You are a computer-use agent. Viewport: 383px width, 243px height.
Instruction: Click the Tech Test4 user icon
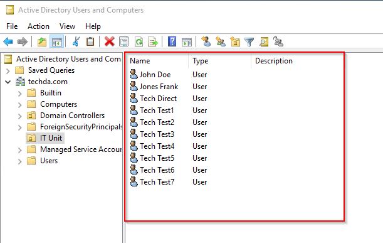point(134,146)
